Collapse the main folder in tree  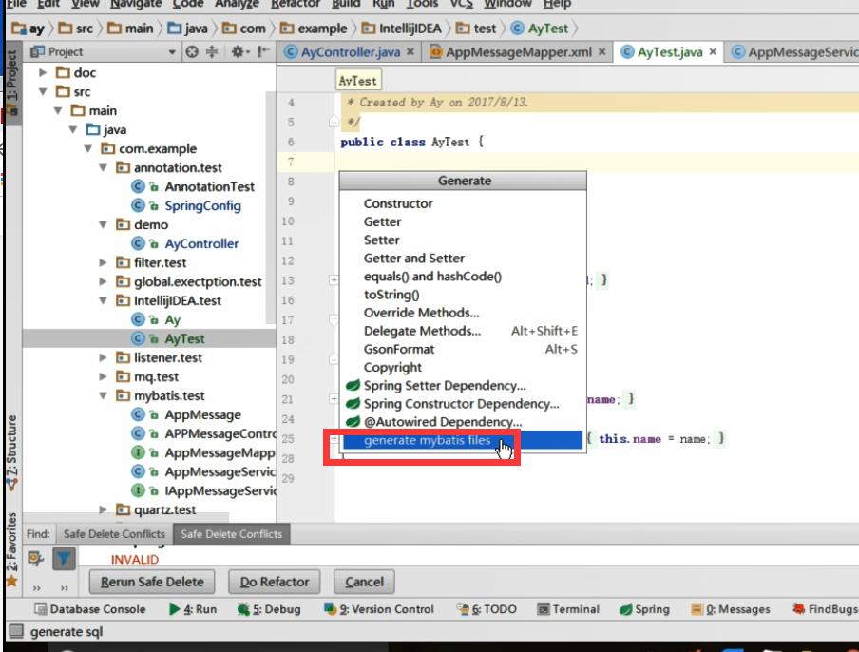click(x=58, y=110)
